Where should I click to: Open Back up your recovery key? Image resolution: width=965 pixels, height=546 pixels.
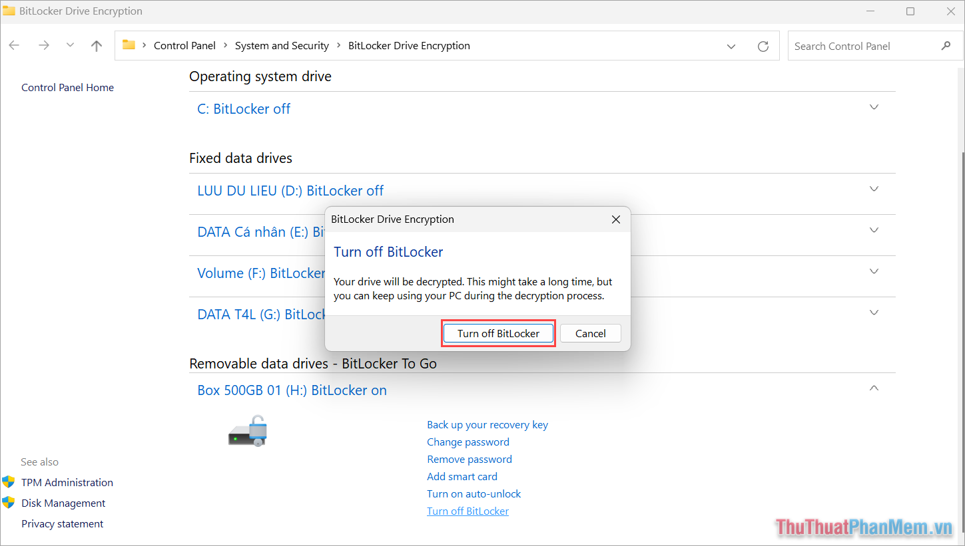click(x=487, y=424)
